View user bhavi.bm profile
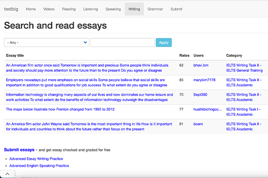This screenshot has width=268, height=178. [x=201, y=65]
